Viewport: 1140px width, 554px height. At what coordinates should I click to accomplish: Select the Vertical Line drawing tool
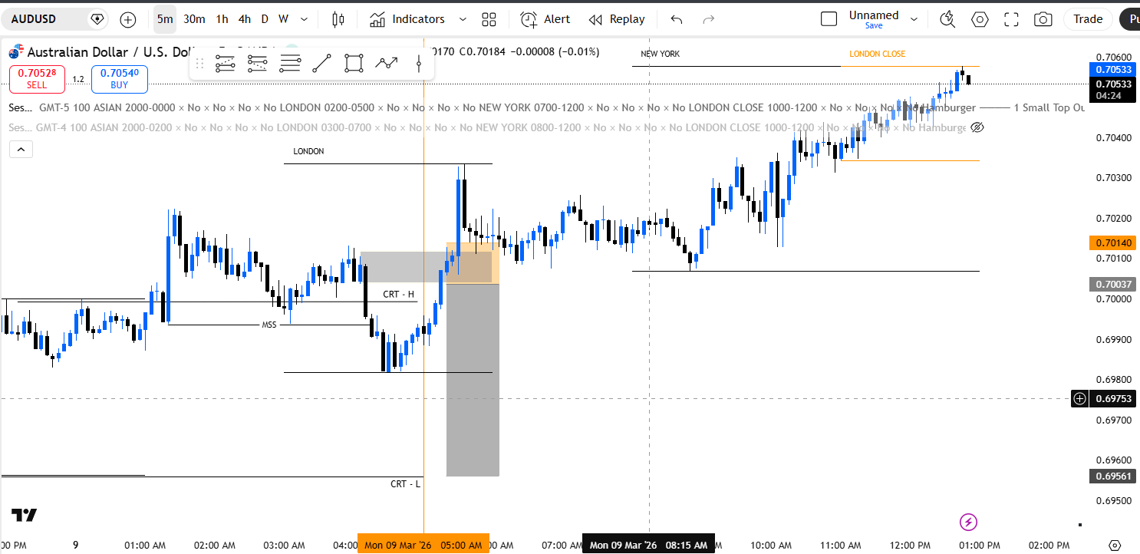419,64
